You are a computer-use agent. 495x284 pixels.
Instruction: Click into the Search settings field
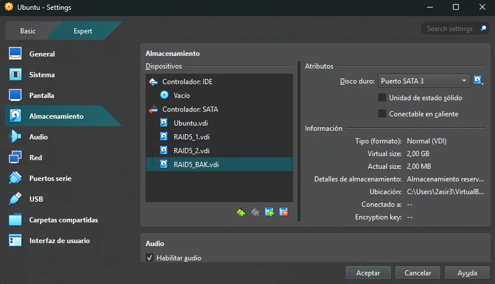coord(450,29)
